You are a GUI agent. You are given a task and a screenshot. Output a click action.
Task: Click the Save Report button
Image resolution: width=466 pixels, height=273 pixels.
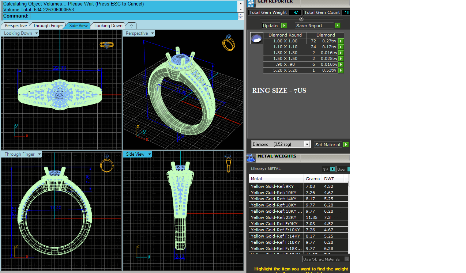pyautogui.click(x=315, y=26)
